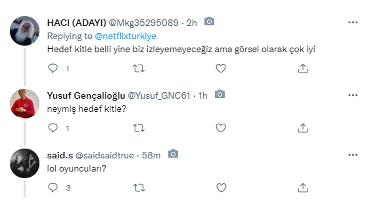Share HACI (ADAYI)'s tweet
This screenshot has height=206, width=367.
(302, 68)
